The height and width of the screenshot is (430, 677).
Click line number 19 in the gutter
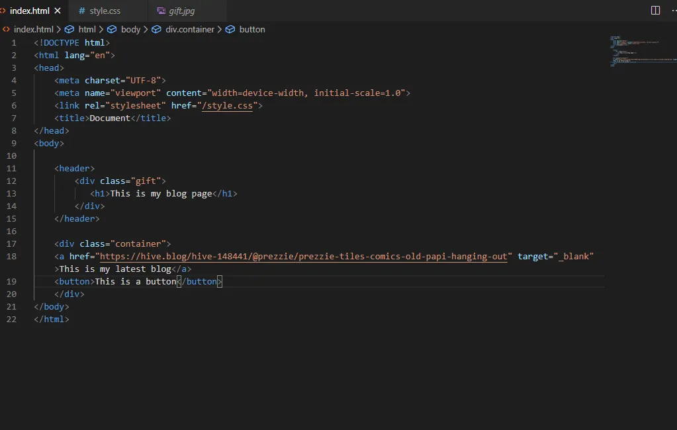click(x=11, y=282)
